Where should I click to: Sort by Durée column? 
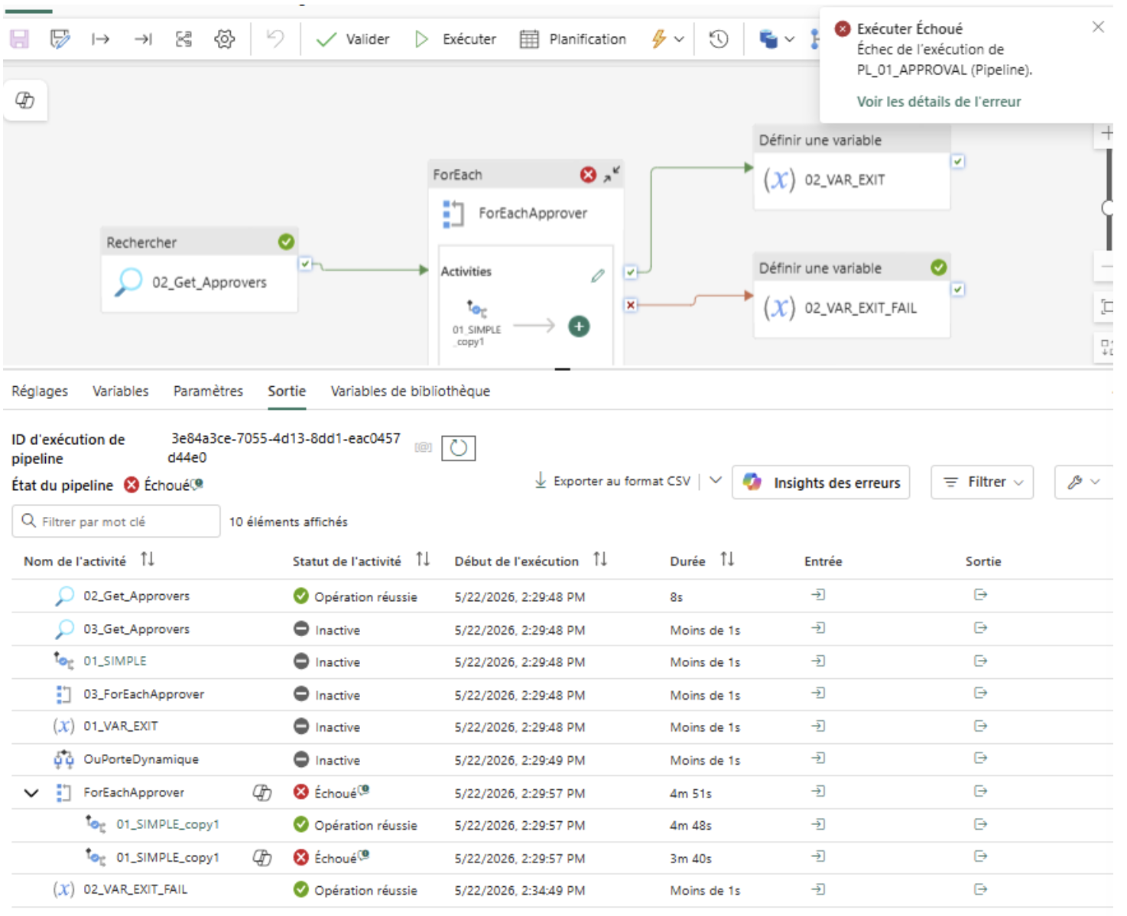coord(727,560)
